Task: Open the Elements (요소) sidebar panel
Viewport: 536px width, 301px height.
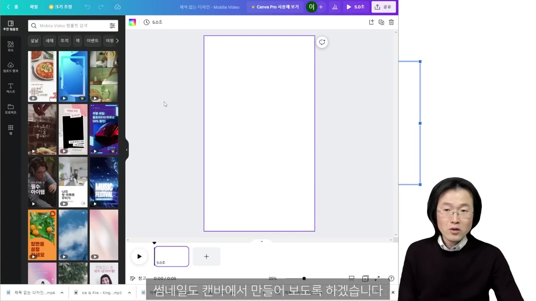Action: point(11,46)
